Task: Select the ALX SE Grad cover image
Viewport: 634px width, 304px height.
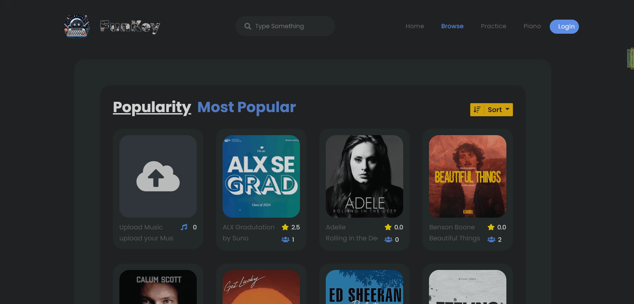Action: click(x=261, y=176)
